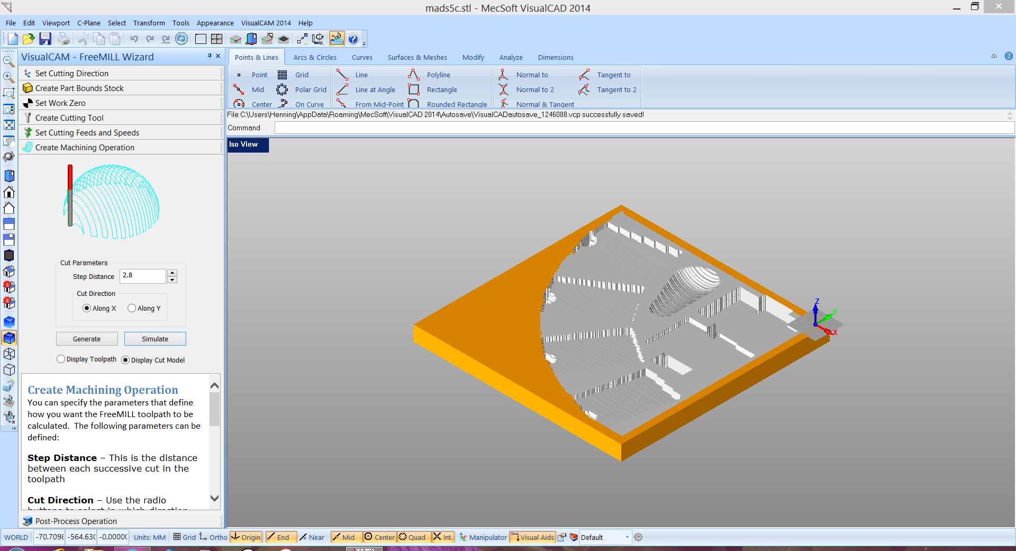1016x551 pixels.
Task: Switch to the Surfaces & Meshes tab
Action: tap(417, 57)
